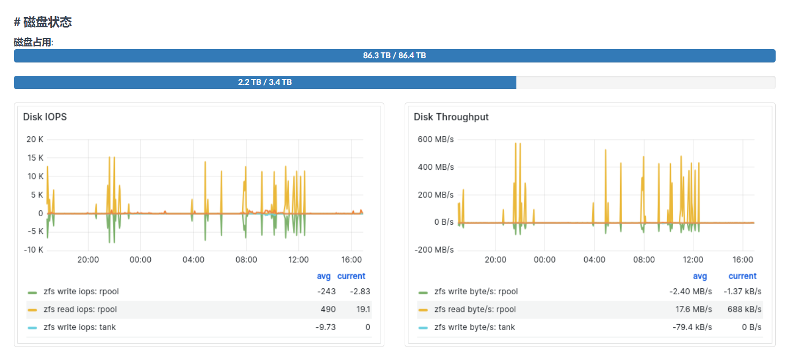Click green swatch for rpool write byte/s
789x362 pixels.
[x=423, y=293]
